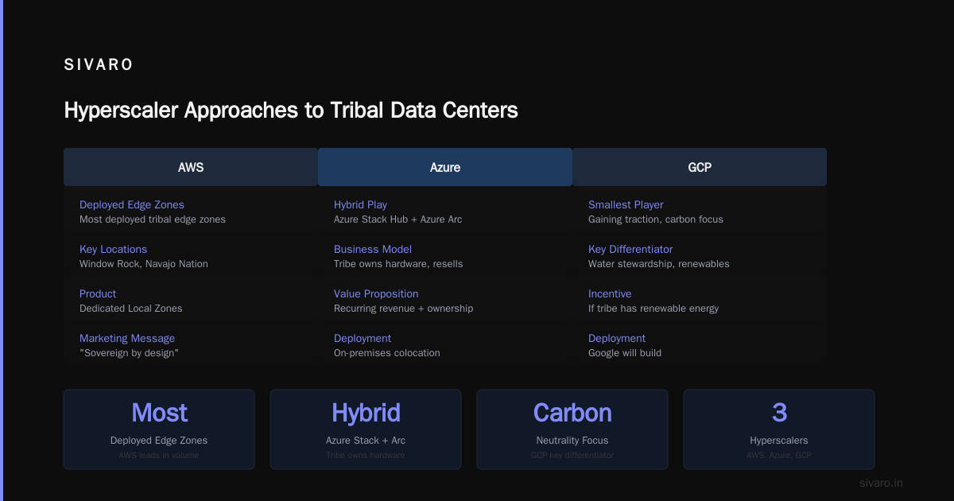The height and width of the screenshot is (501, 954).
Task: Click 'Dedicated Local Zones' text
Action: [x=131, y=309]
